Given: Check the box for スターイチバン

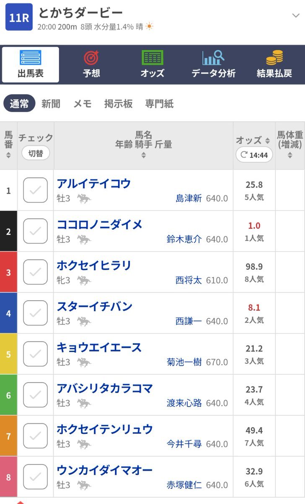Looking at the screenshot, I should coord(35,313).
